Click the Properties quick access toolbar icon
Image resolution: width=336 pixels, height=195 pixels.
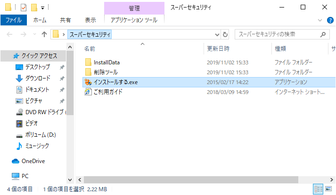24,8
